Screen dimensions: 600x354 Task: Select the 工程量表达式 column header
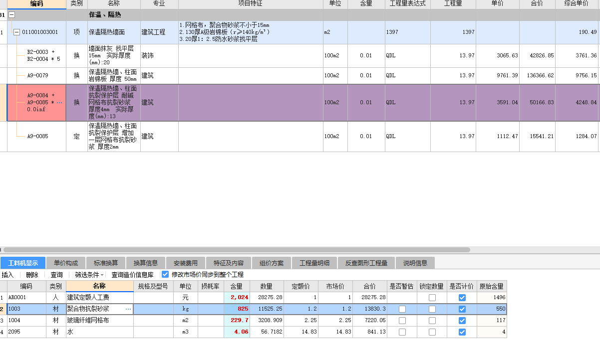click(408, 4)
